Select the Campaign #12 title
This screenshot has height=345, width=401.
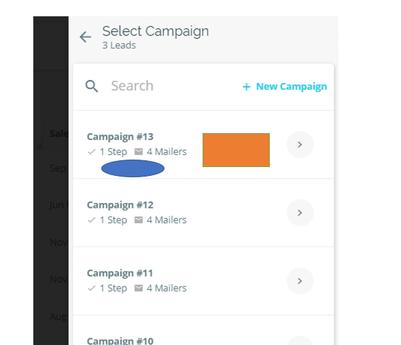pyautogui.click(x=120, y=205)
